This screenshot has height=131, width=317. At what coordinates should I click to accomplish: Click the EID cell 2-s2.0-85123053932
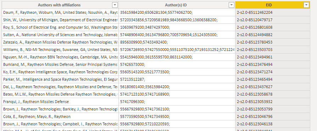tap(273, 102)
